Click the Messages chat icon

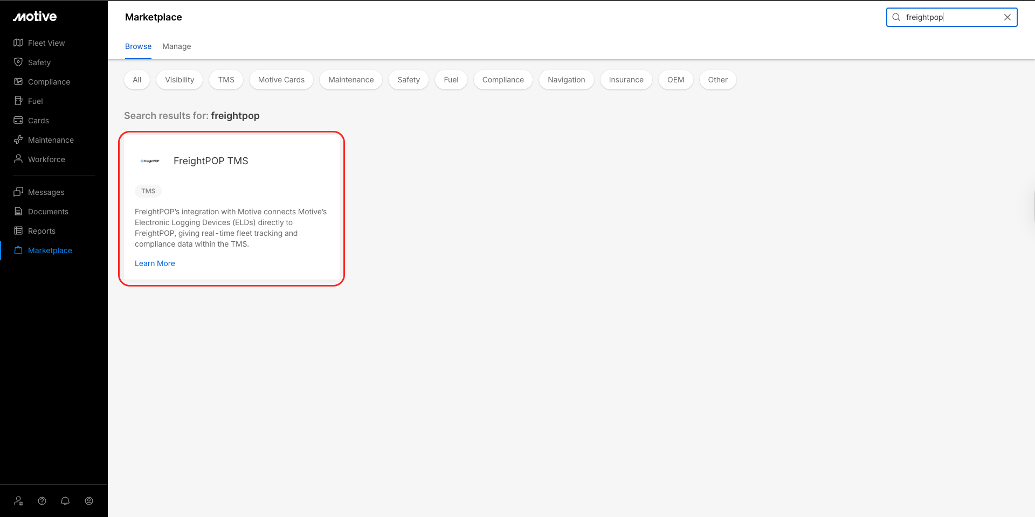pyautogui.click(x=18, y=192)
